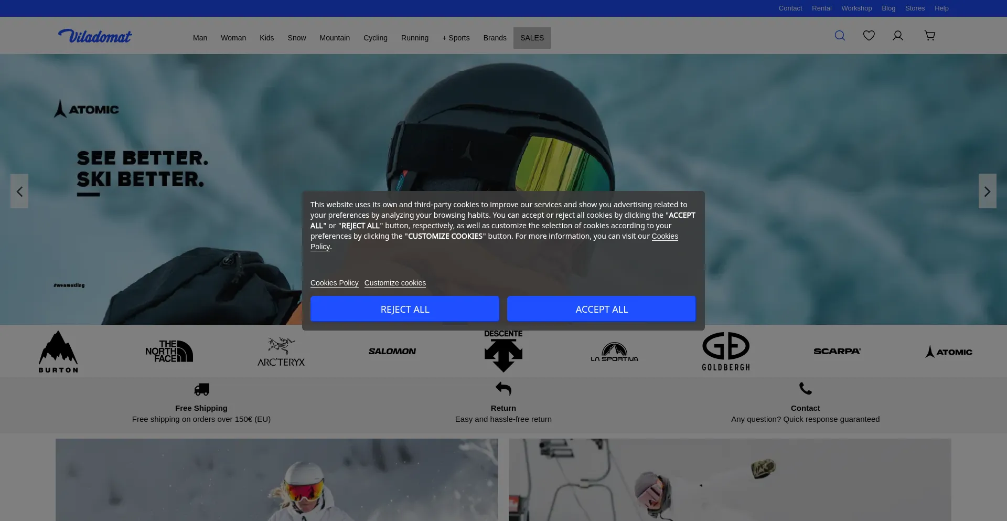The image size is (1007, 521).
Task: Select the Arc'teryx brand logo
Action: [x=281, y=352]
